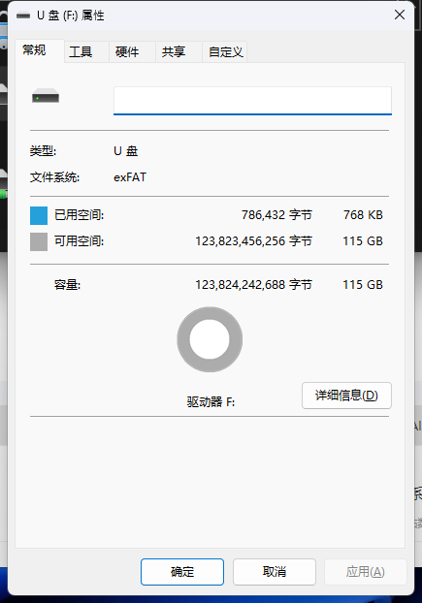Click the drive label text field
The height and width of the screenshot is (603, 422).
(x=252, y=101)
